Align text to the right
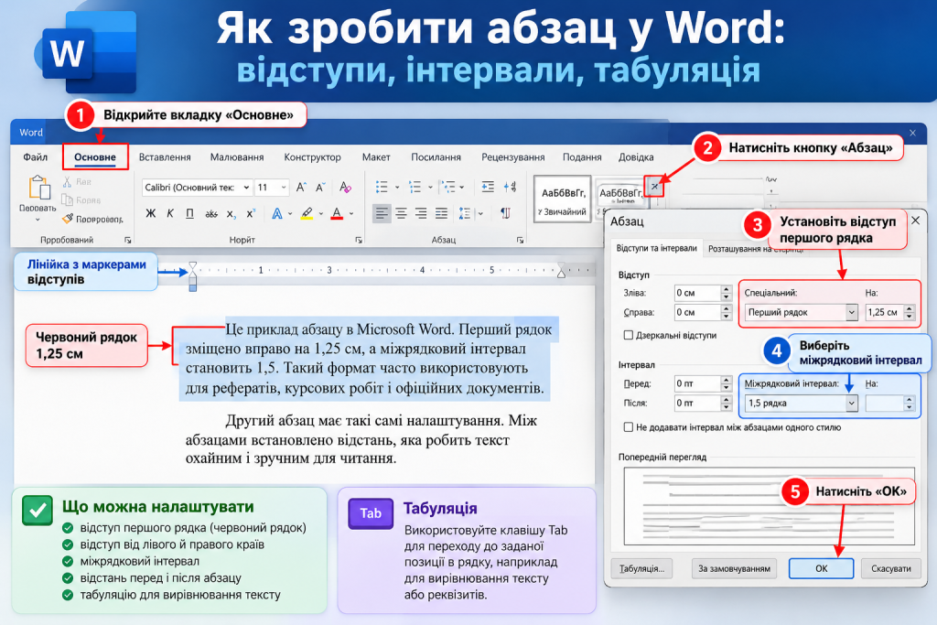The height and width of the screenshot is (625, 937). tap(421, 213)
